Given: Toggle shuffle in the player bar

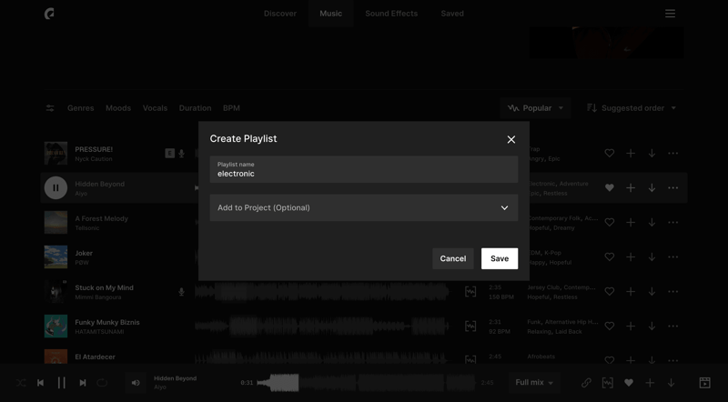Looking at the screenshot, I should 21,383.
